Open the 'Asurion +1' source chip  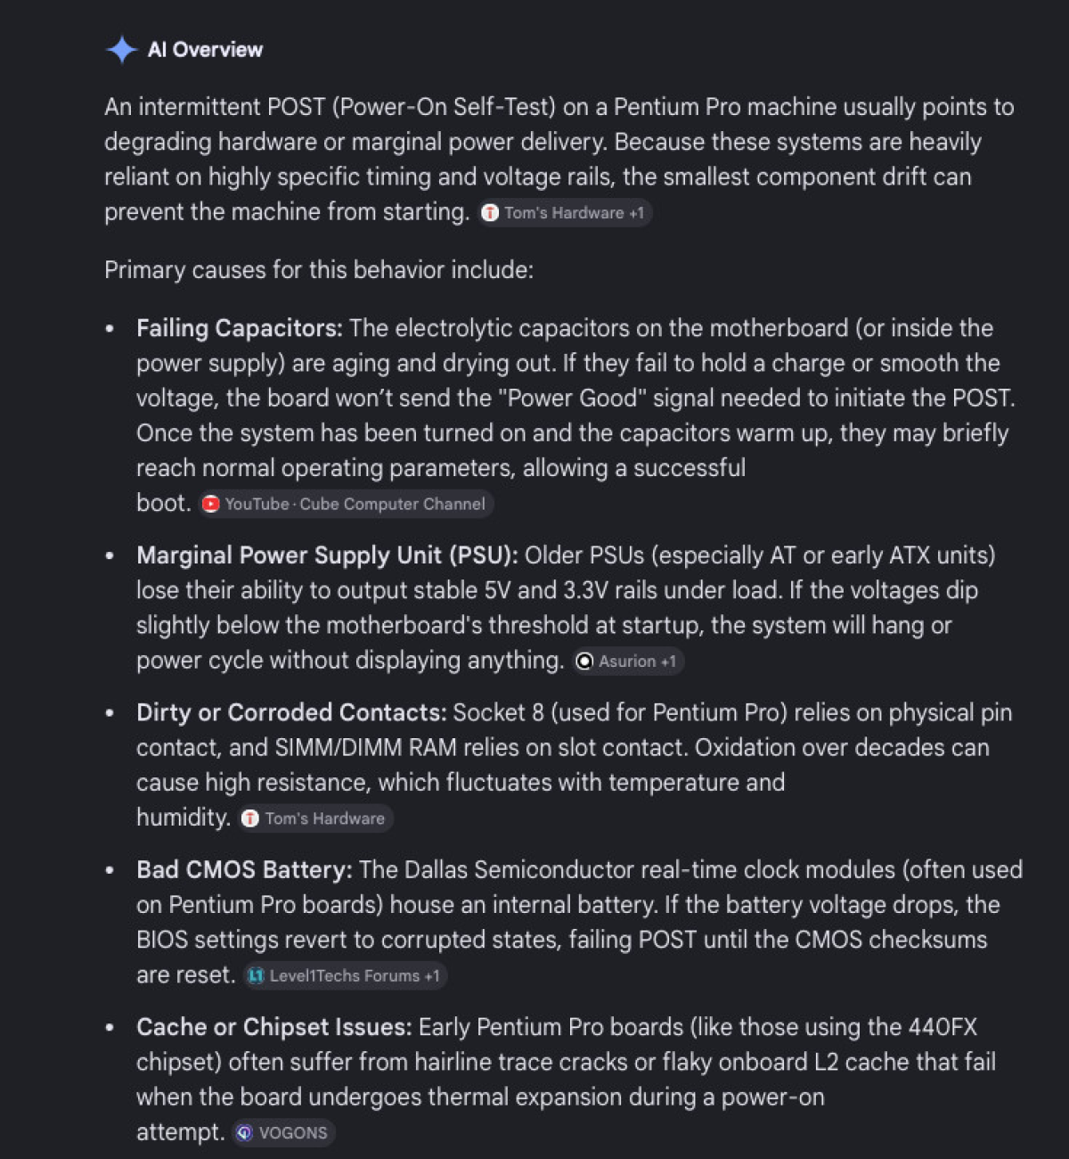point(628,662)
